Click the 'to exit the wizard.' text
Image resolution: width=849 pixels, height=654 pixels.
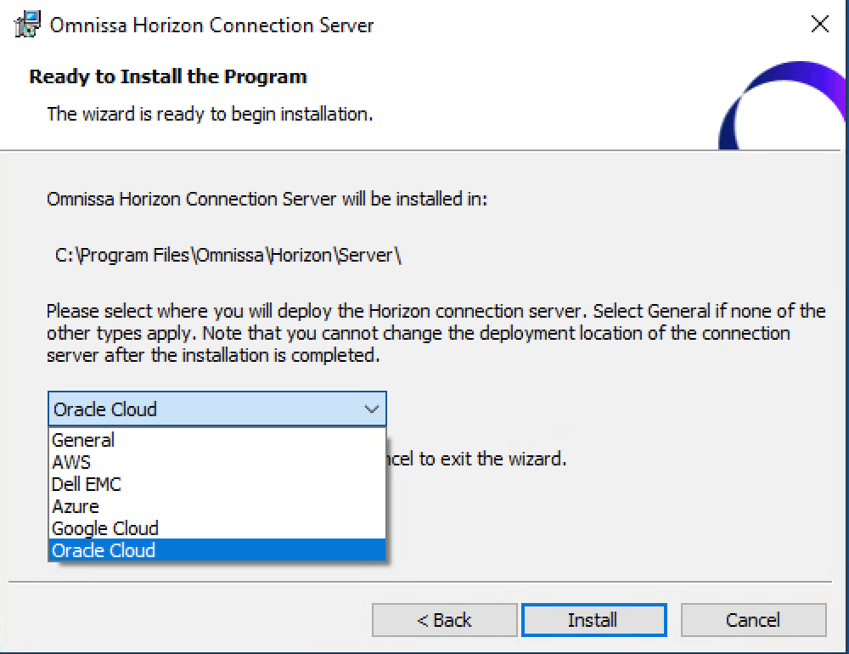pos(492,459)
